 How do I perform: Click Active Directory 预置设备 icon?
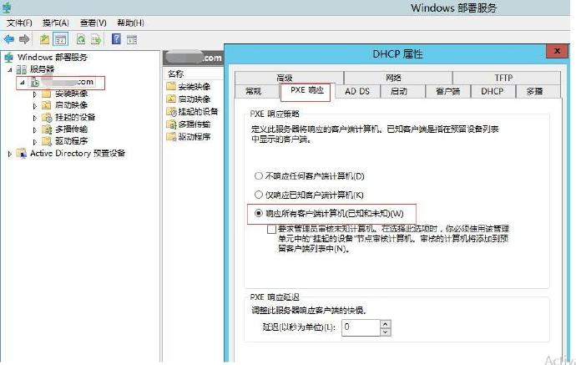click(x=22, y=153)
